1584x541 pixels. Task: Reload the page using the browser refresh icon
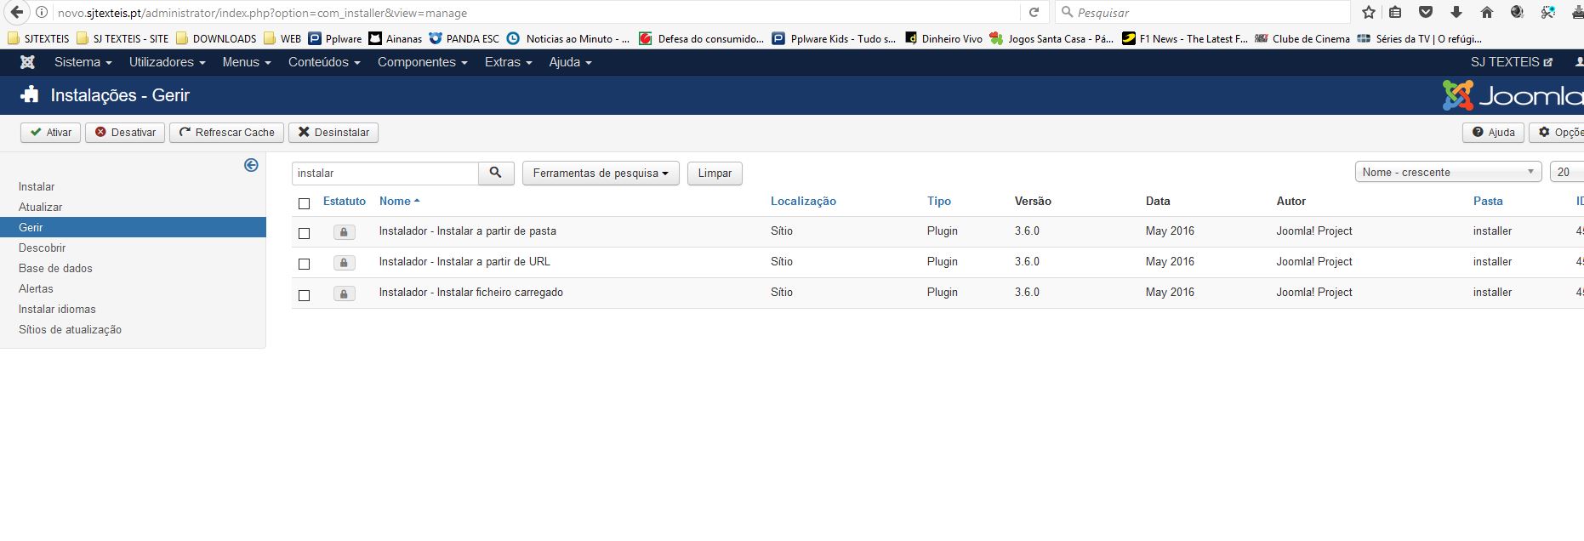1034,13
